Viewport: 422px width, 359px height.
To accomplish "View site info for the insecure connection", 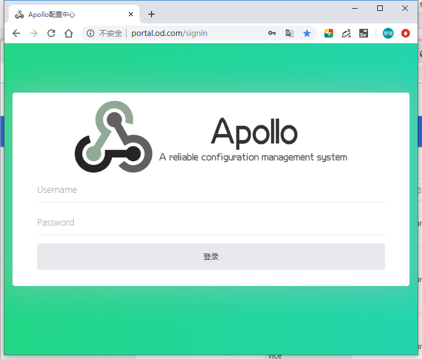I will pyautogui.click(x=91, y=33).
